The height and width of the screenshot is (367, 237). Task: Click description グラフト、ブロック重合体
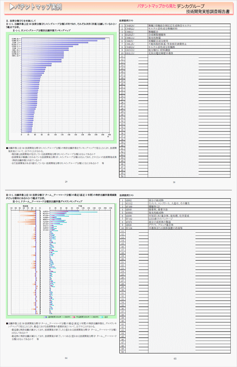(x=161, y=225)
